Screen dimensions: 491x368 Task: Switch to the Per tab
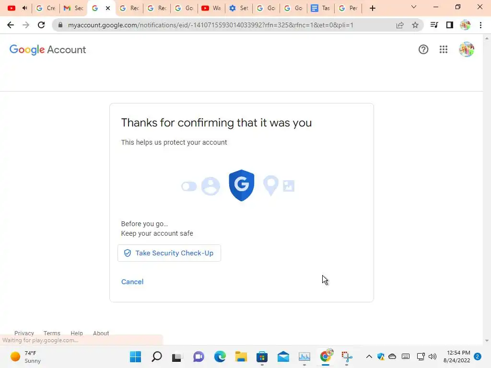click(x=348, y=8)
